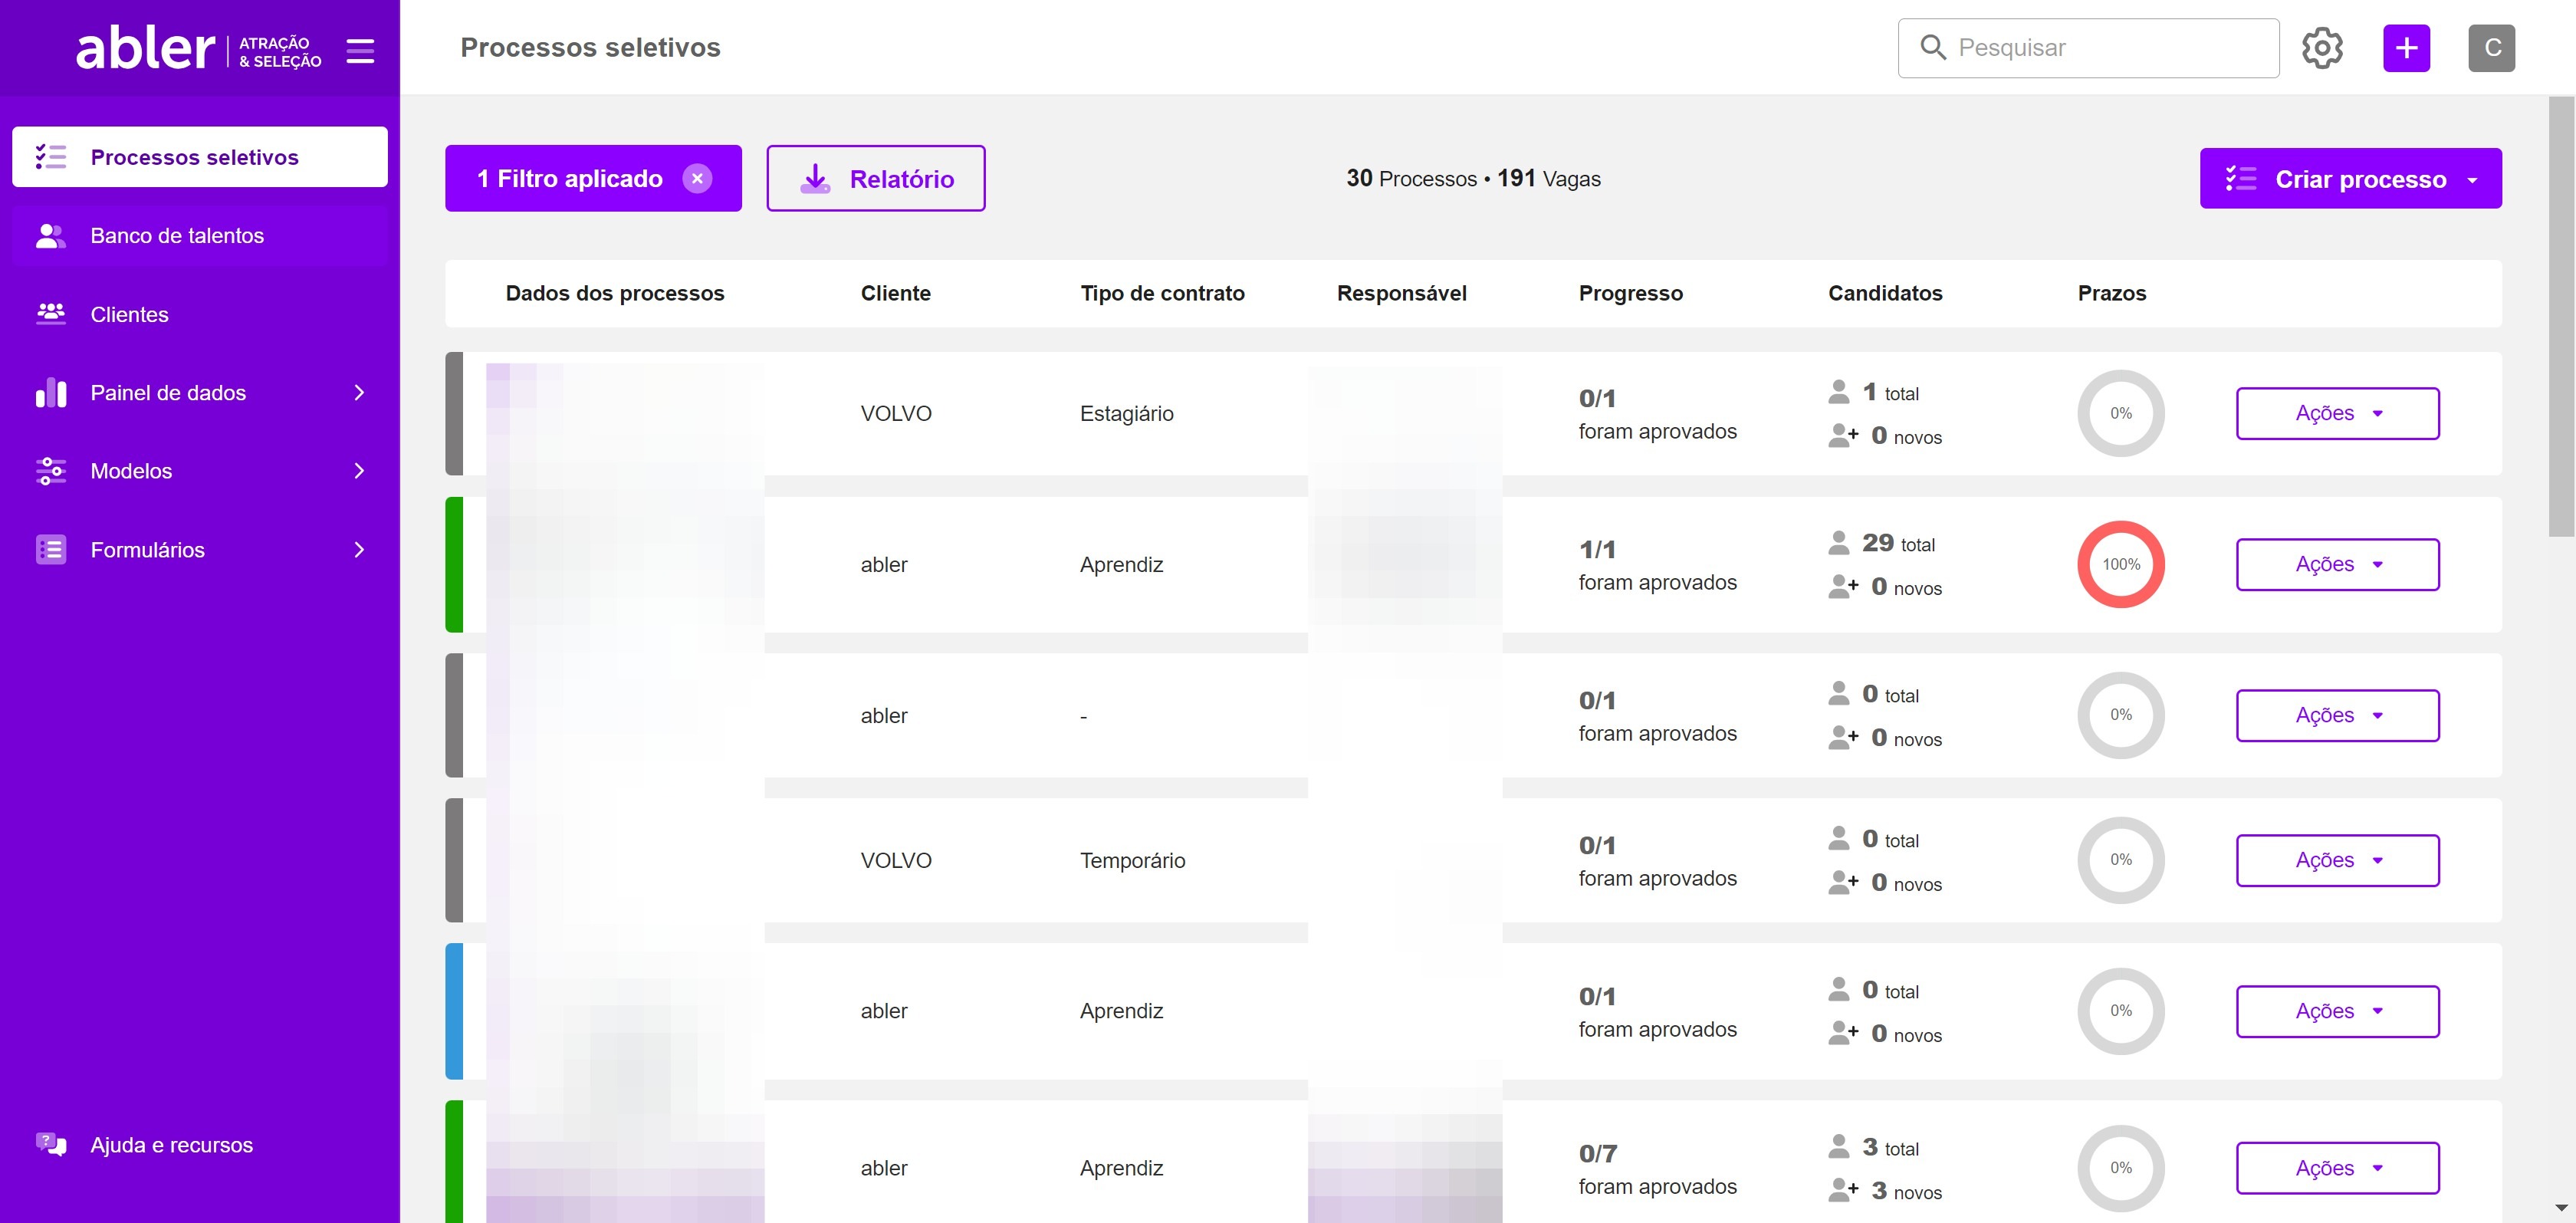Expand the Painel de dados submenu chevron
The width and height of the screenshot is (2576, 1223).
359,393
